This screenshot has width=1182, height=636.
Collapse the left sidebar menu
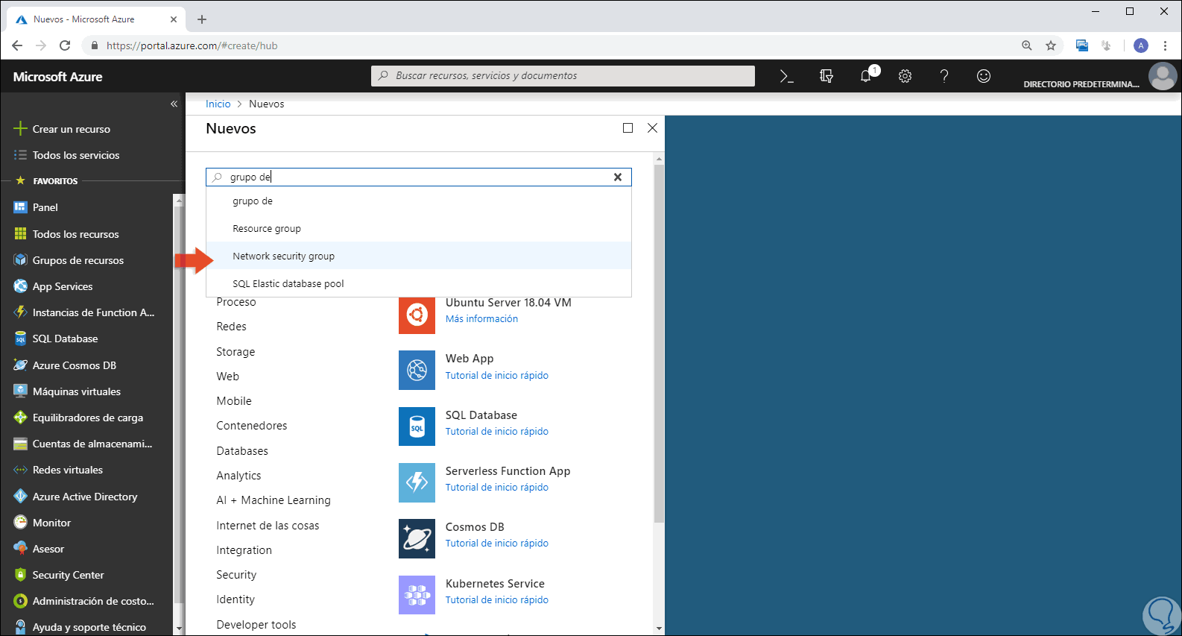tap(174, 104)
